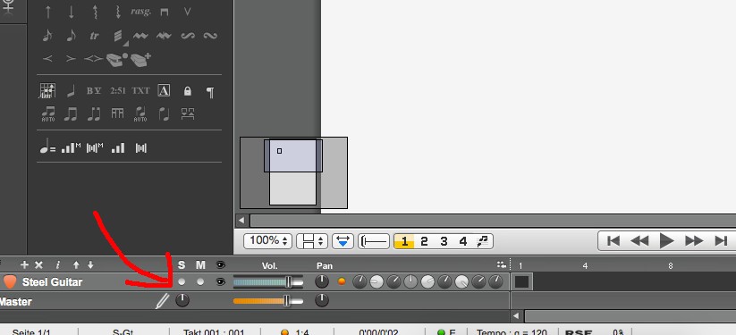Viewport: 736px width, 335px height.
Task: Switch to voice 2
Action: (x=424, y=241)
